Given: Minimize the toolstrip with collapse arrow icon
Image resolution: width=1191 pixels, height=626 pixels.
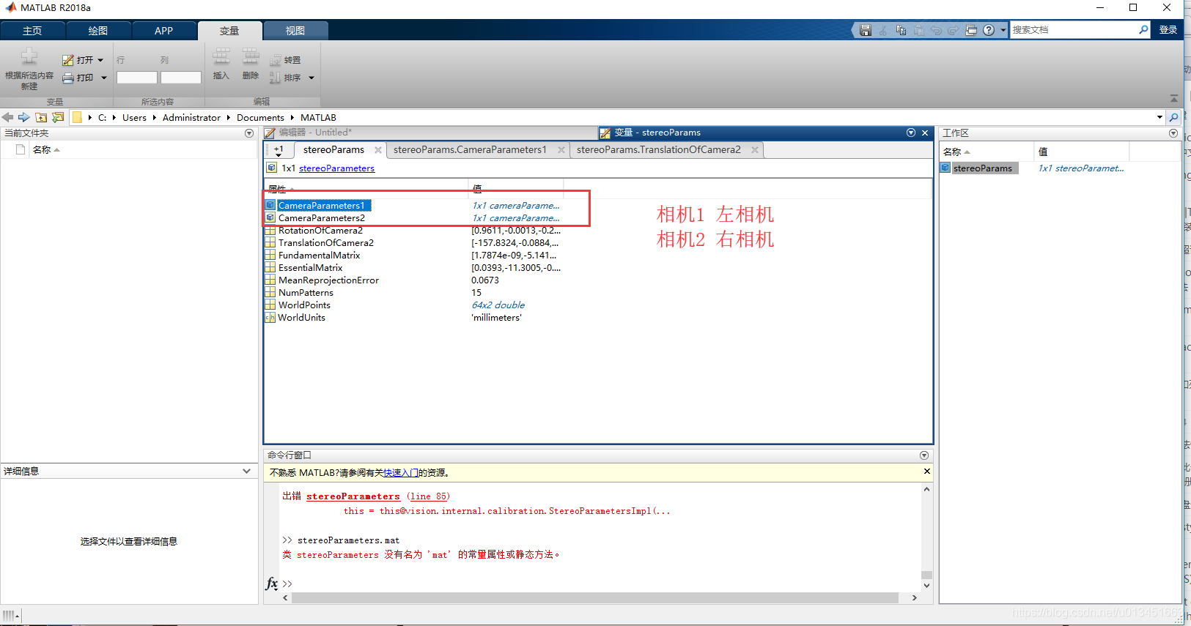Looking at the screenshot, I should [1174, 98].
